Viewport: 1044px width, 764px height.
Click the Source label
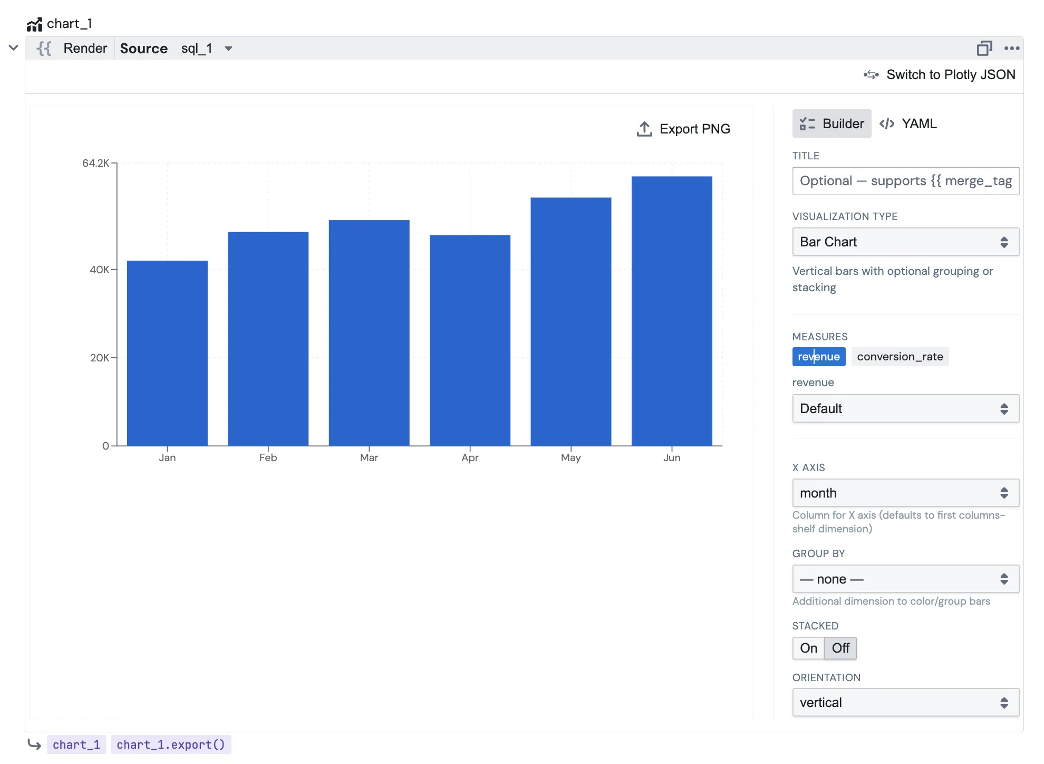[x=143, y=49]
